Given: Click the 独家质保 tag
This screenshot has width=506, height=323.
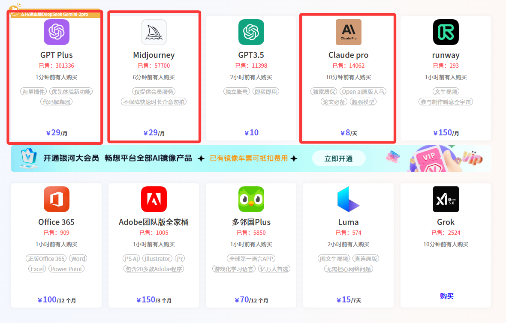Looking at the screenshot, I should 324,92.
